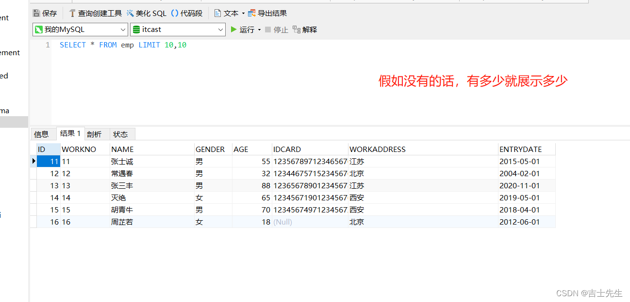Click line number 1 in the editor gutter
This screenshot has width=630, height=302.
click(x=48, y=45)
